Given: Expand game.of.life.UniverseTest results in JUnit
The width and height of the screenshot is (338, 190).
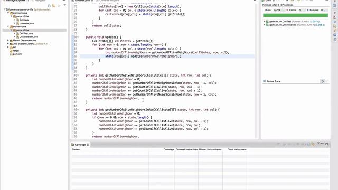Looking at the screenshot, I should 264,25.
